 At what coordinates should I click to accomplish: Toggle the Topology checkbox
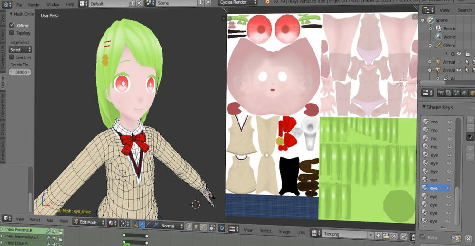click(12, 33)
